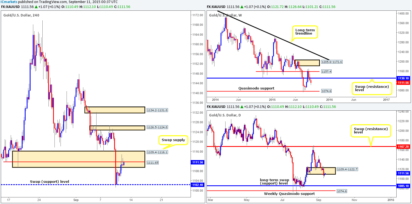The height and width of the screenshot is (204, 412).
Task: Click the 2017 label on weekly time axis
Action: (386, 100)
